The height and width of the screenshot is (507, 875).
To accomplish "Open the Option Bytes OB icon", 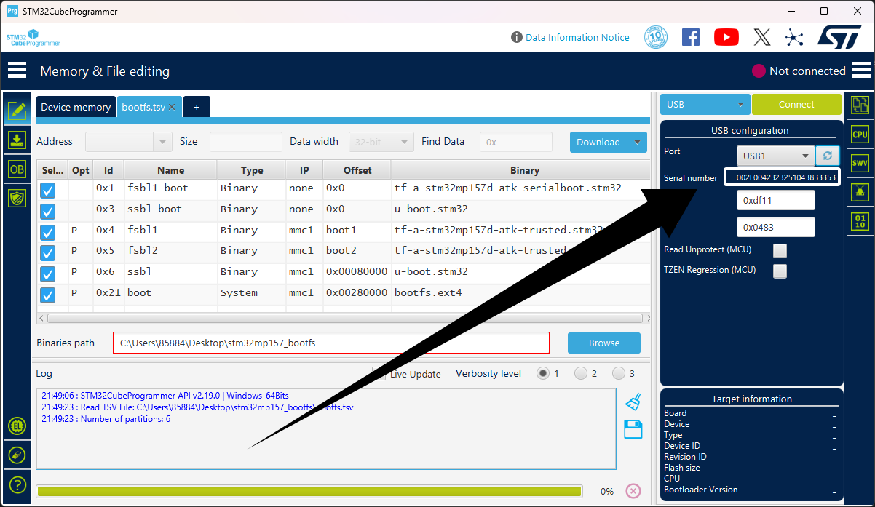I will click(x=17, y=169).
